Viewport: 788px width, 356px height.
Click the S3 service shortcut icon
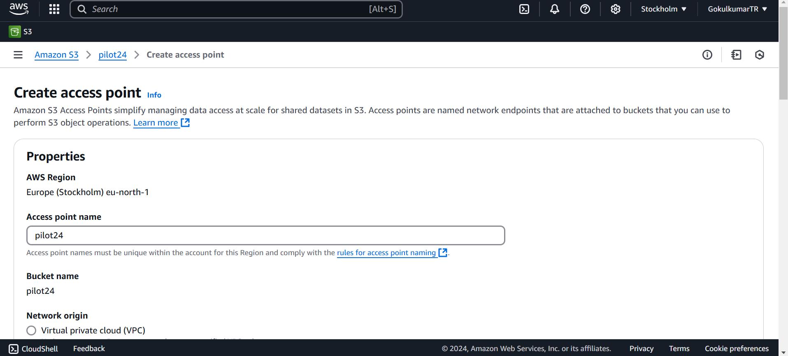point(15,32)
